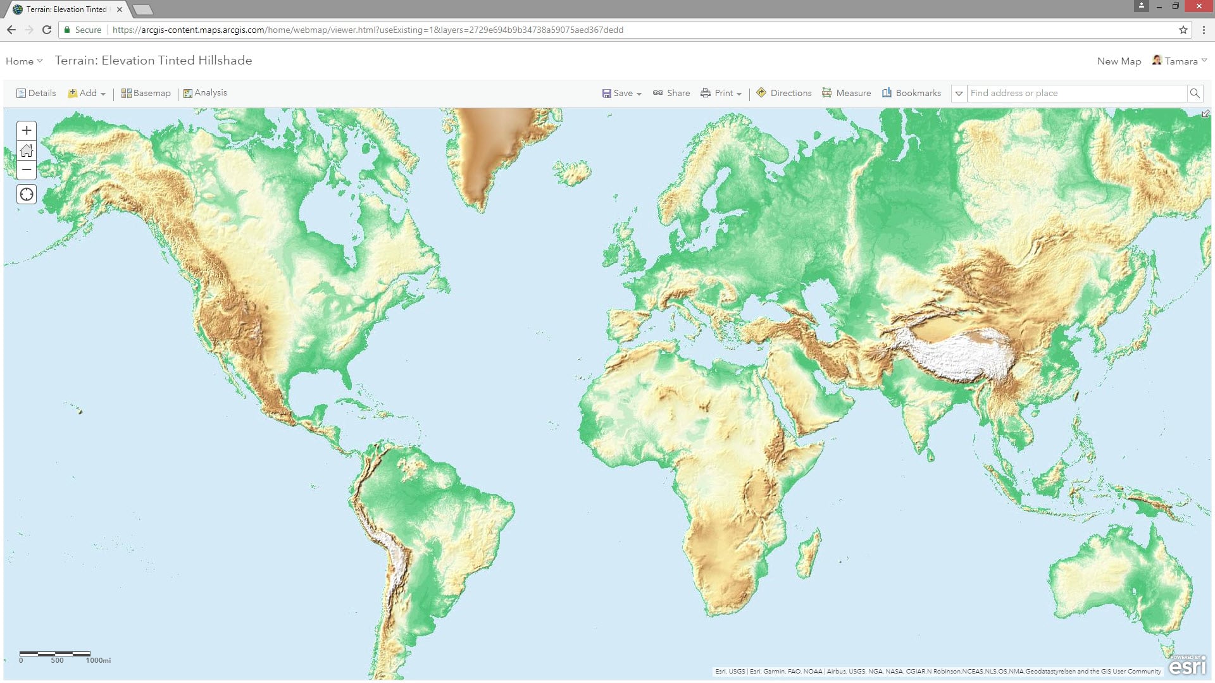1215x683 pixels.
Task: Expand the Add layer dropdown
Action: click(87, 92)
